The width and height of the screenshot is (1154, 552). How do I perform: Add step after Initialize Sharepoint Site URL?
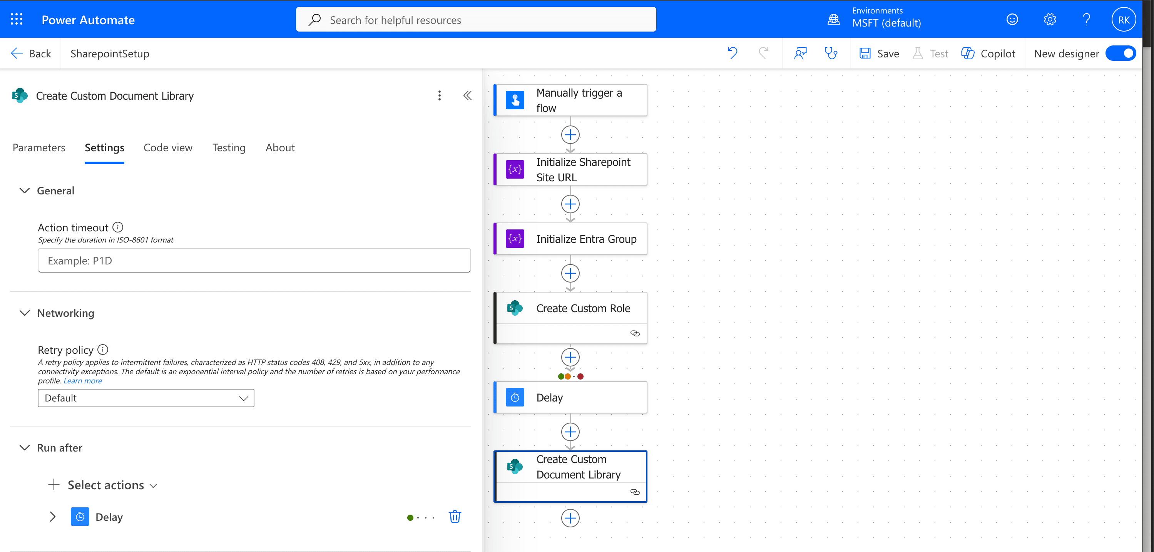(x=570, y=204)
